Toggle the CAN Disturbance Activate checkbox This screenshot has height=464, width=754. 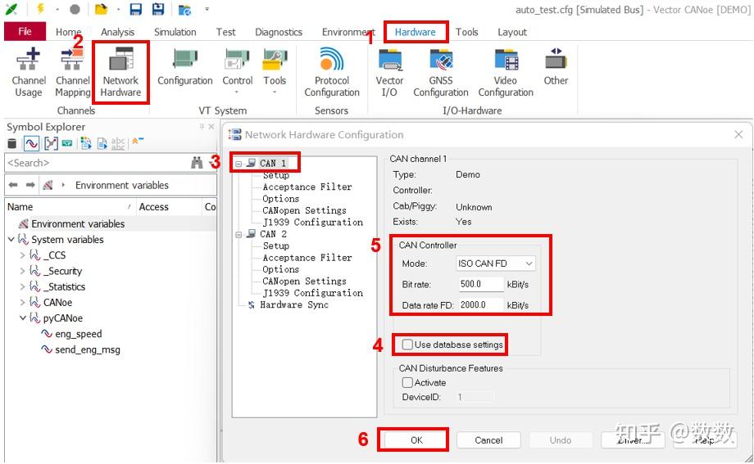pyautogui.click(x=407, y=382)
